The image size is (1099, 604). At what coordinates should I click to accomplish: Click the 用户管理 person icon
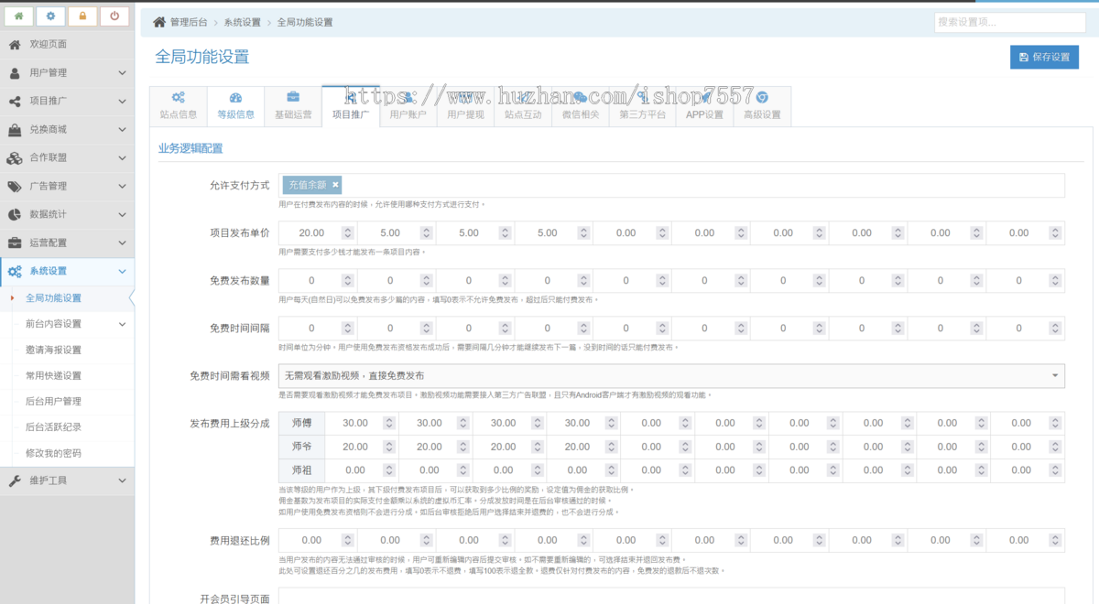(15, 72)
